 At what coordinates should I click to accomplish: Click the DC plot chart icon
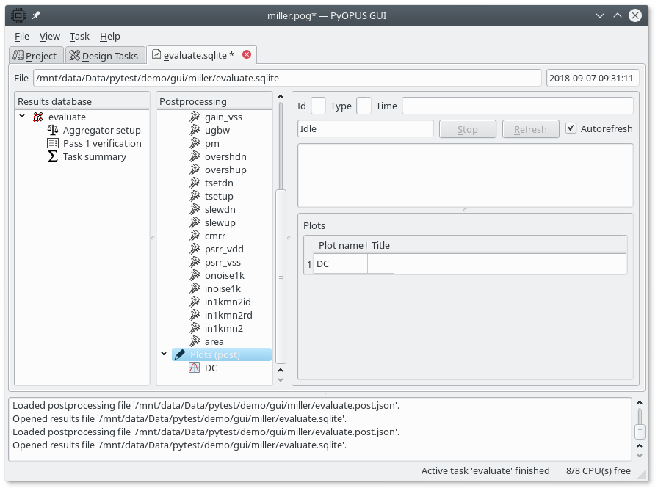pyautogui.click(x=194, y=368)
